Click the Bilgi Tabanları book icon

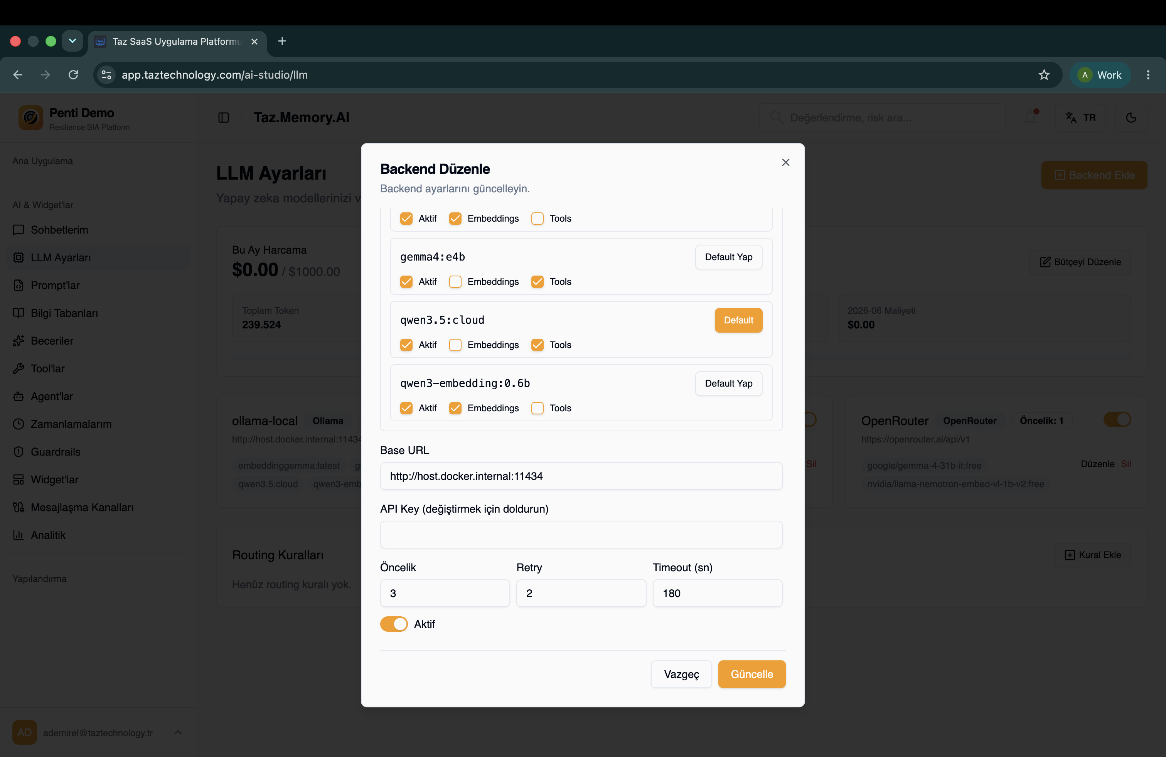tap(19, 313)
